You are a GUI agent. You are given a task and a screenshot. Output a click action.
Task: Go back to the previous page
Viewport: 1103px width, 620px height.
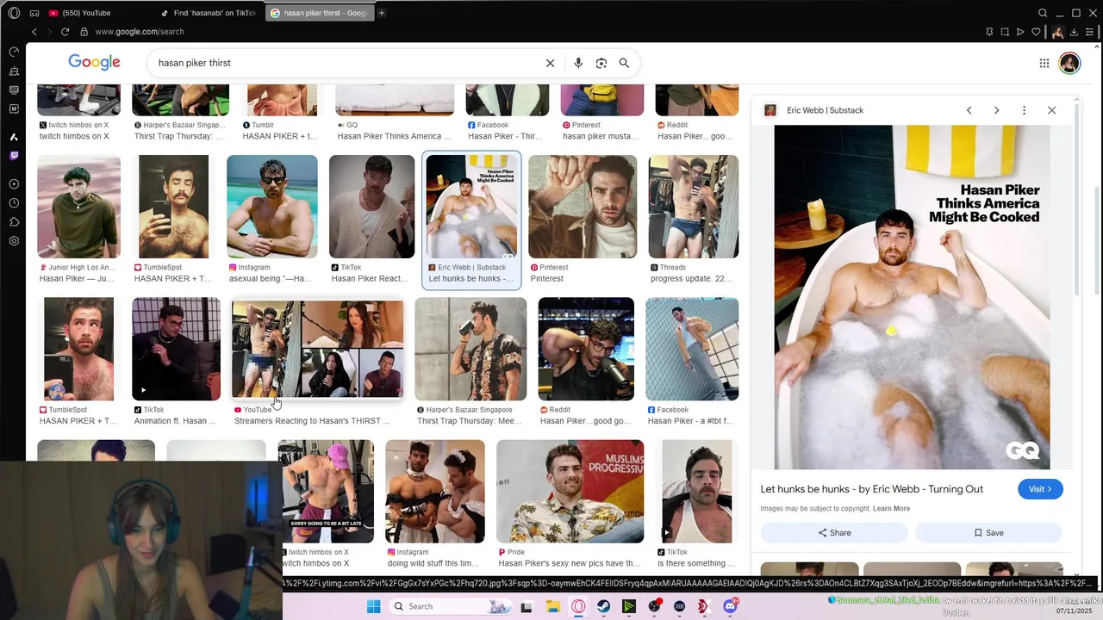(34, 32)
